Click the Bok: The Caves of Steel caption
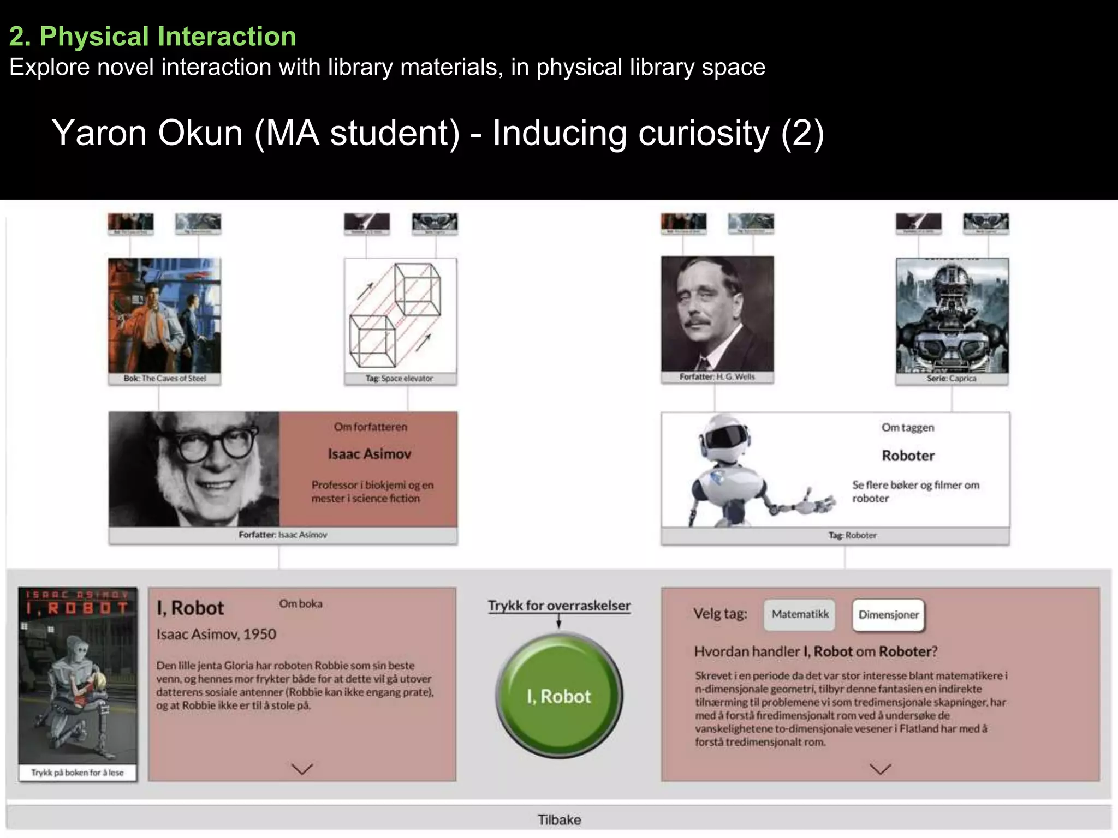 coord(165,379)
